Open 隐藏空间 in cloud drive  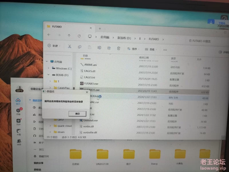(x=42, y=156)
